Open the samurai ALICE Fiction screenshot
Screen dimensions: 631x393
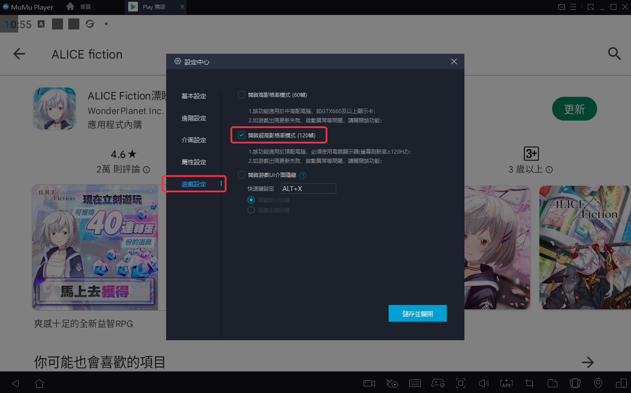[584, 247]
